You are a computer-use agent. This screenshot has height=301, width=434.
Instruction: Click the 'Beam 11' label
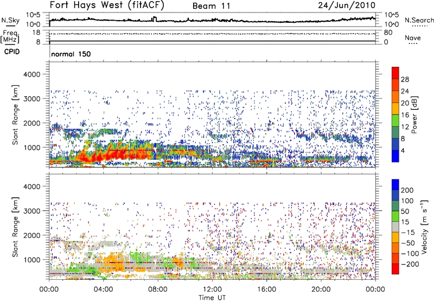[x=212, y=6]
